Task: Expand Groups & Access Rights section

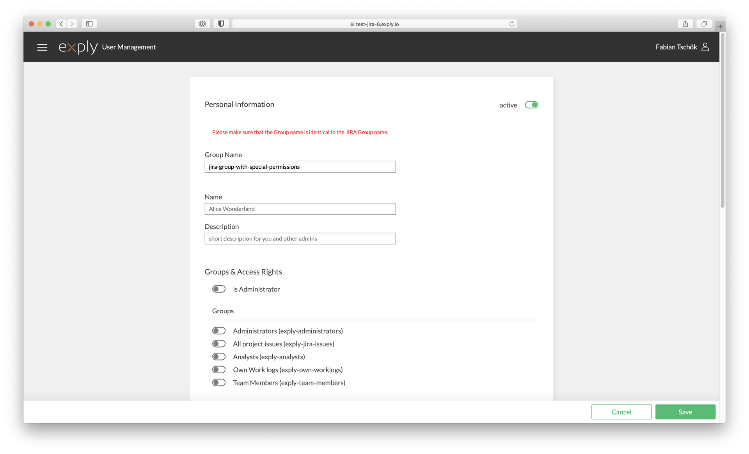Action: point(243,272)
